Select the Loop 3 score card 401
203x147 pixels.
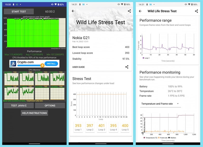101,127
